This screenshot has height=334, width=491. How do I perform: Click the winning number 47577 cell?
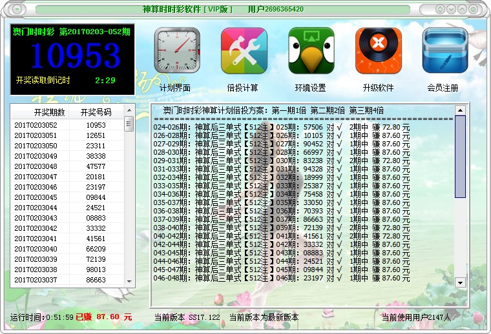pyautogui.click(x=96, y=166)
